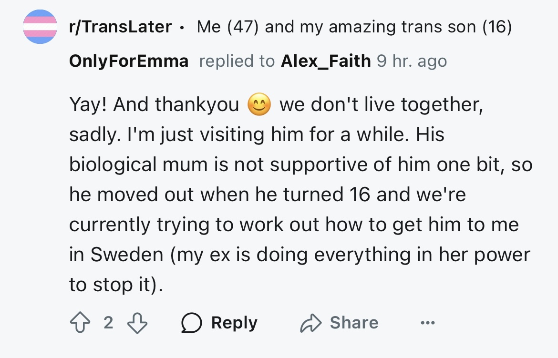This screenshot has height=358, width=558.
Task: Open the '9 hr. ago' comment permalink
Action: (x=412, y=61)
